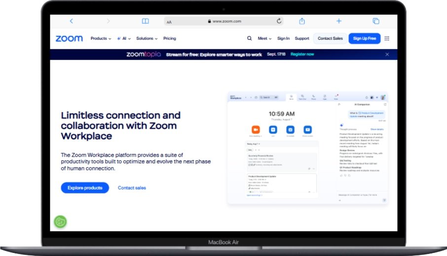
Task: Open the Safari bookmarks book icon
Action: tap(146, 21)
